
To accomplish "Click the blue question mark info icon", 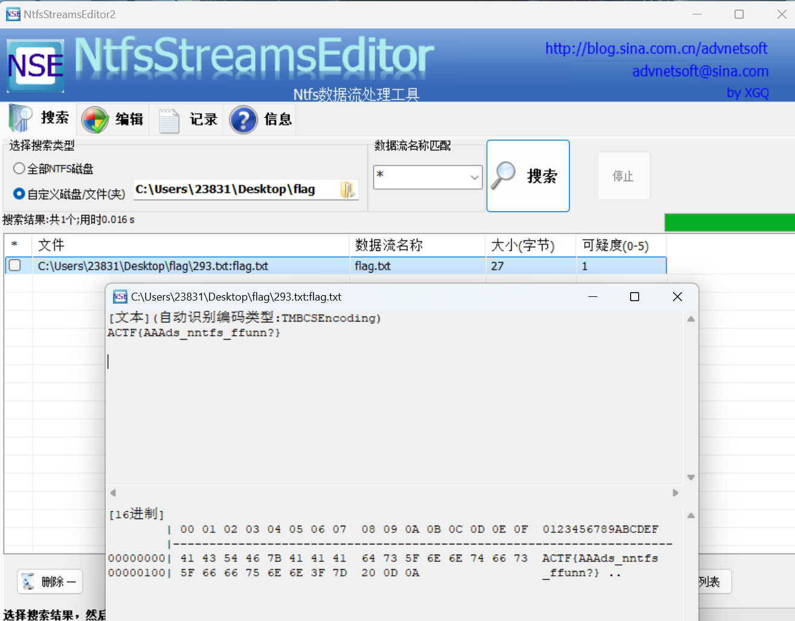I will [243, 119].
